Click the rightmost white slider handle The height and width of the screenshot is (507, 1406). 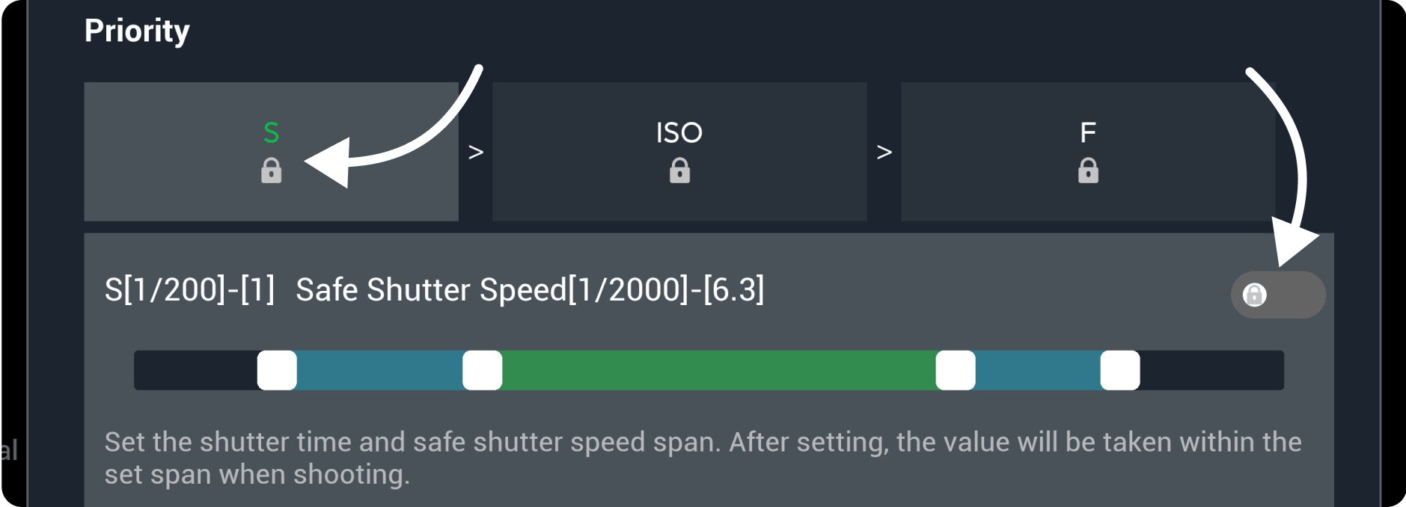pyautogui.click(x=1120, y=370)
